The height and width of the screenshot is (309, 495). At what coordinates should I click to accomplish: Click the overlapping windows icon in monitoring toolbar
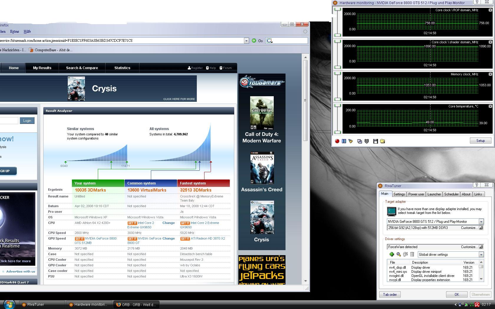(360, 141)
